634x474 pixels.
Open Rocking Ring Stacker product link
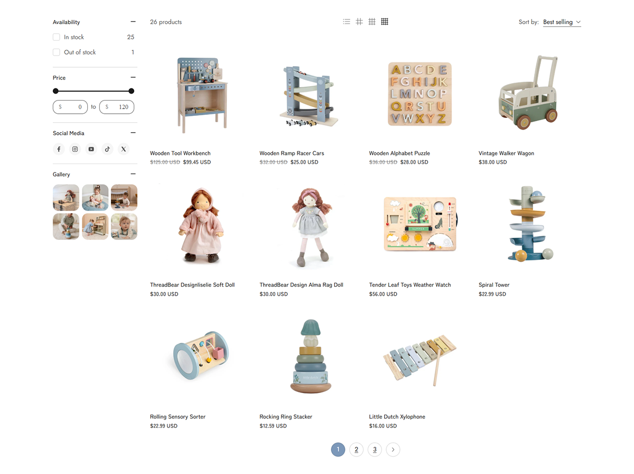[x=286, y=417]
